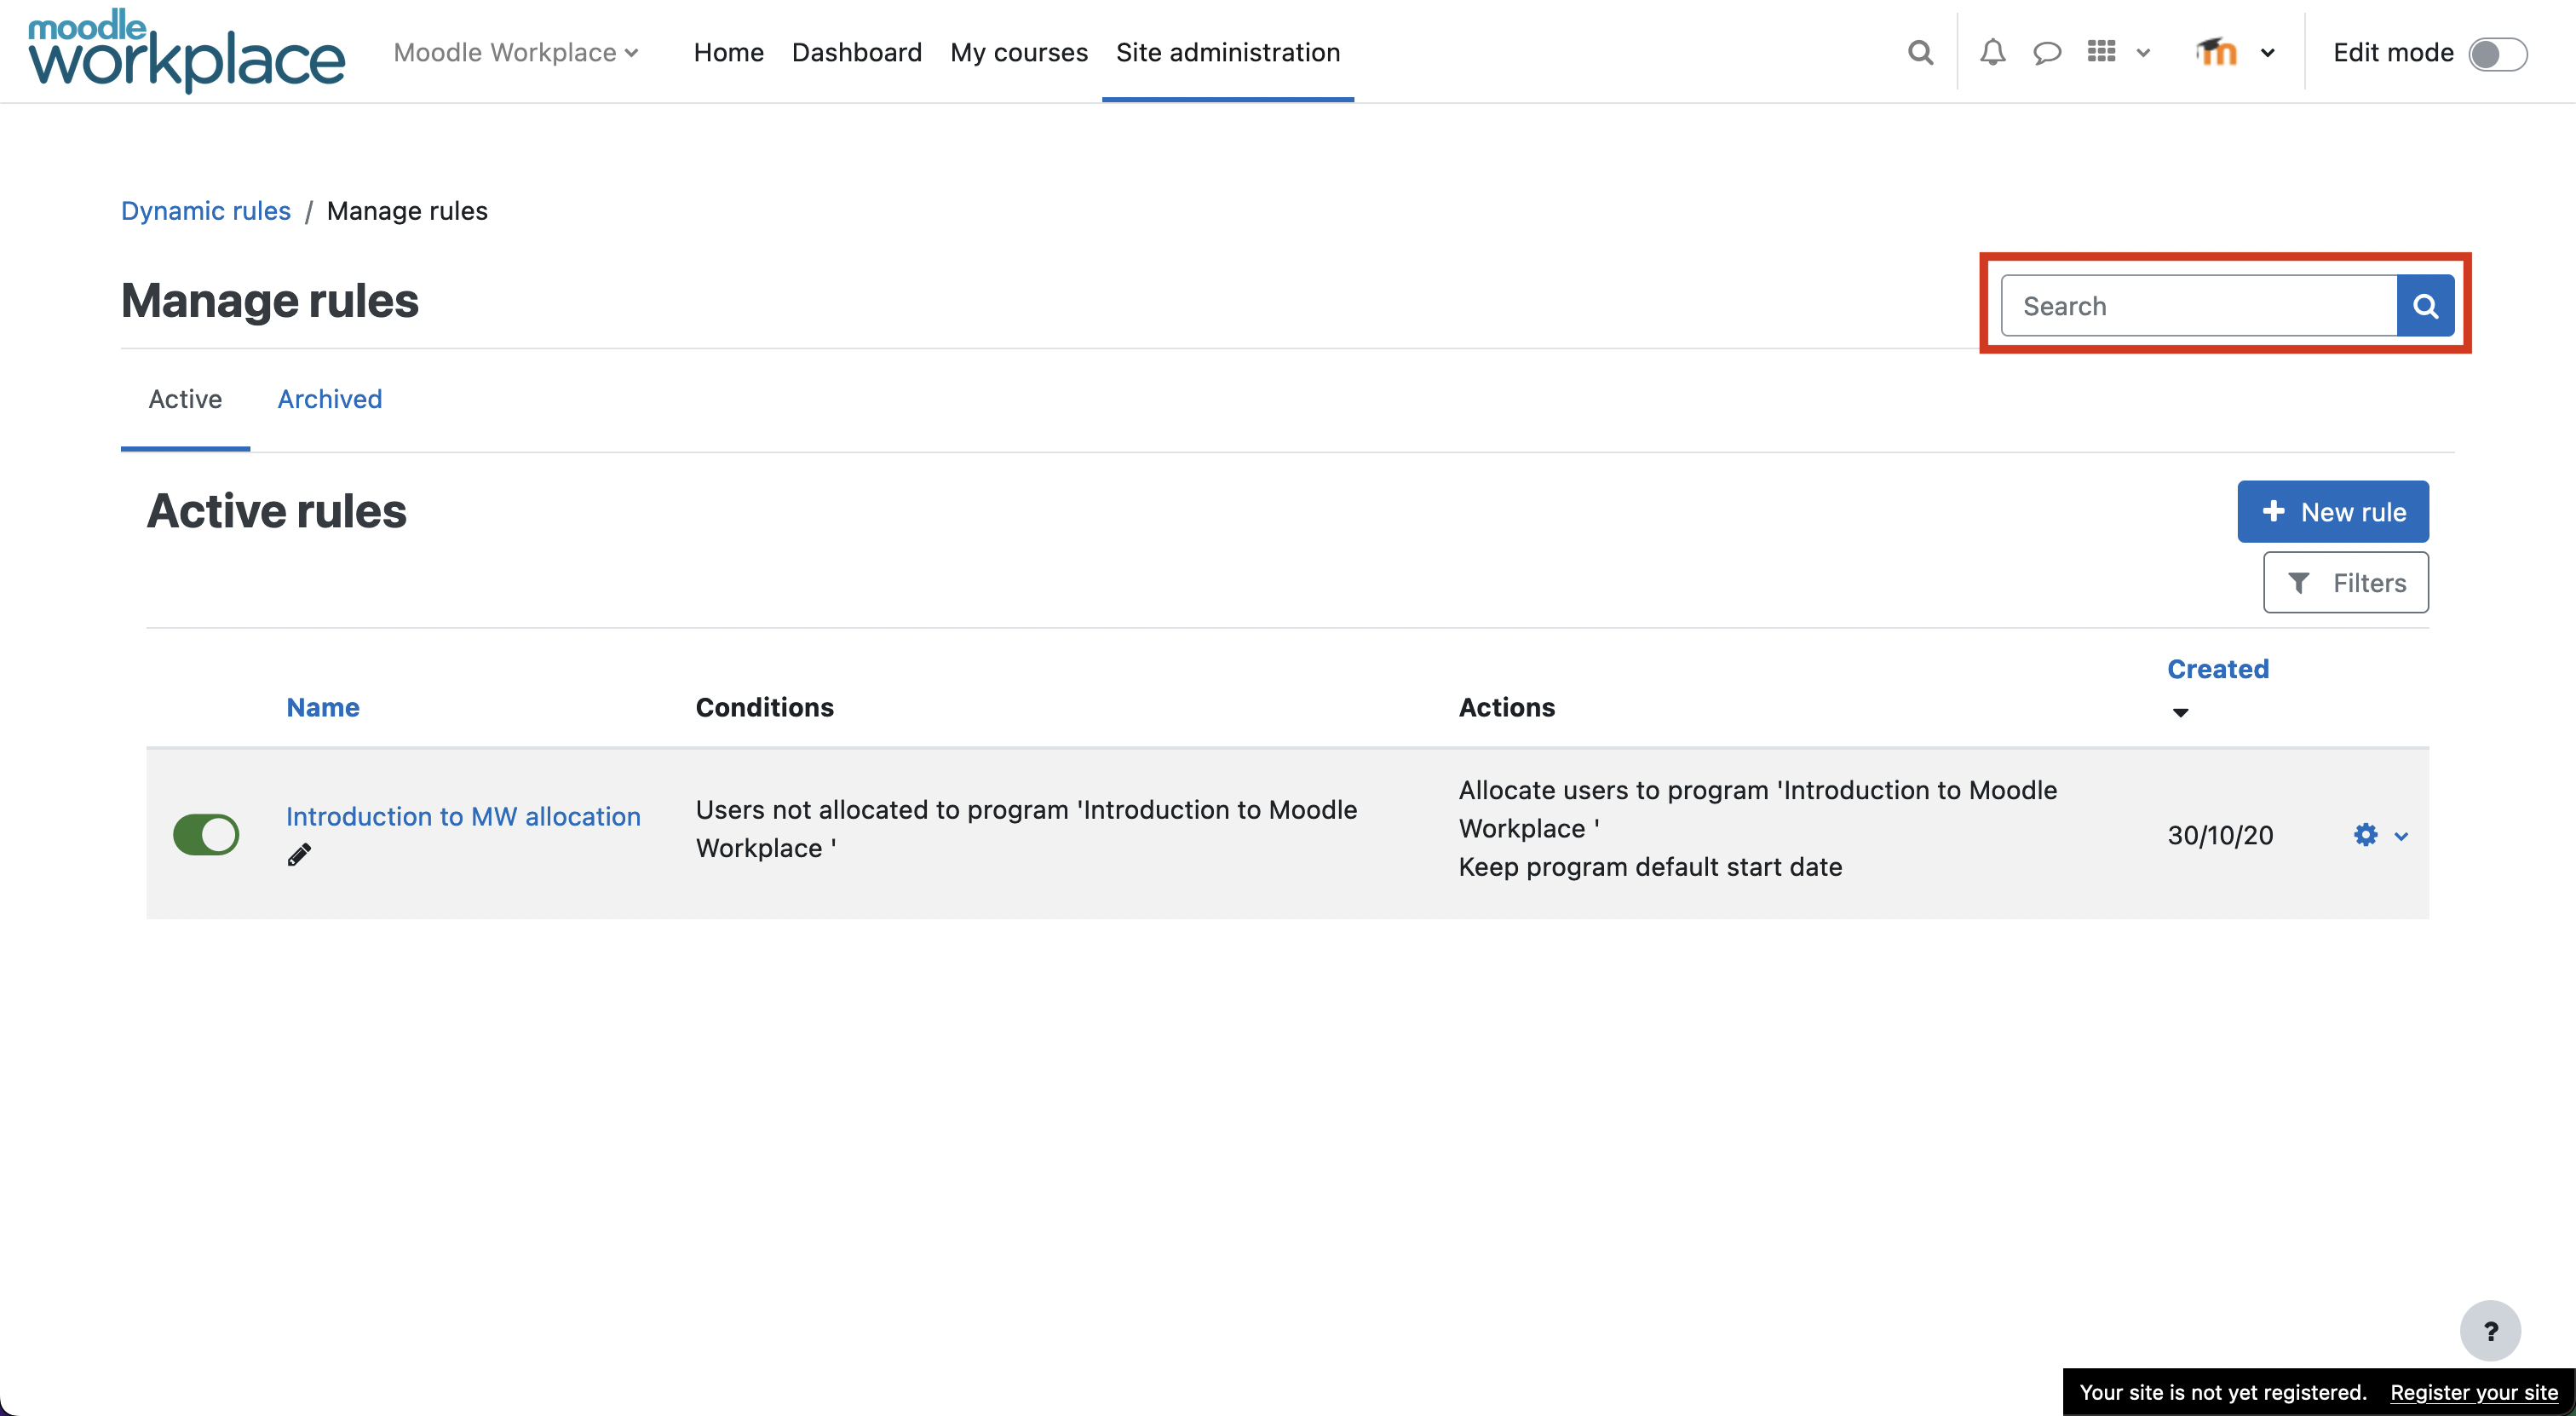Click the user avatar icon
The image size is (2576, 1416).
[2216, 51]
